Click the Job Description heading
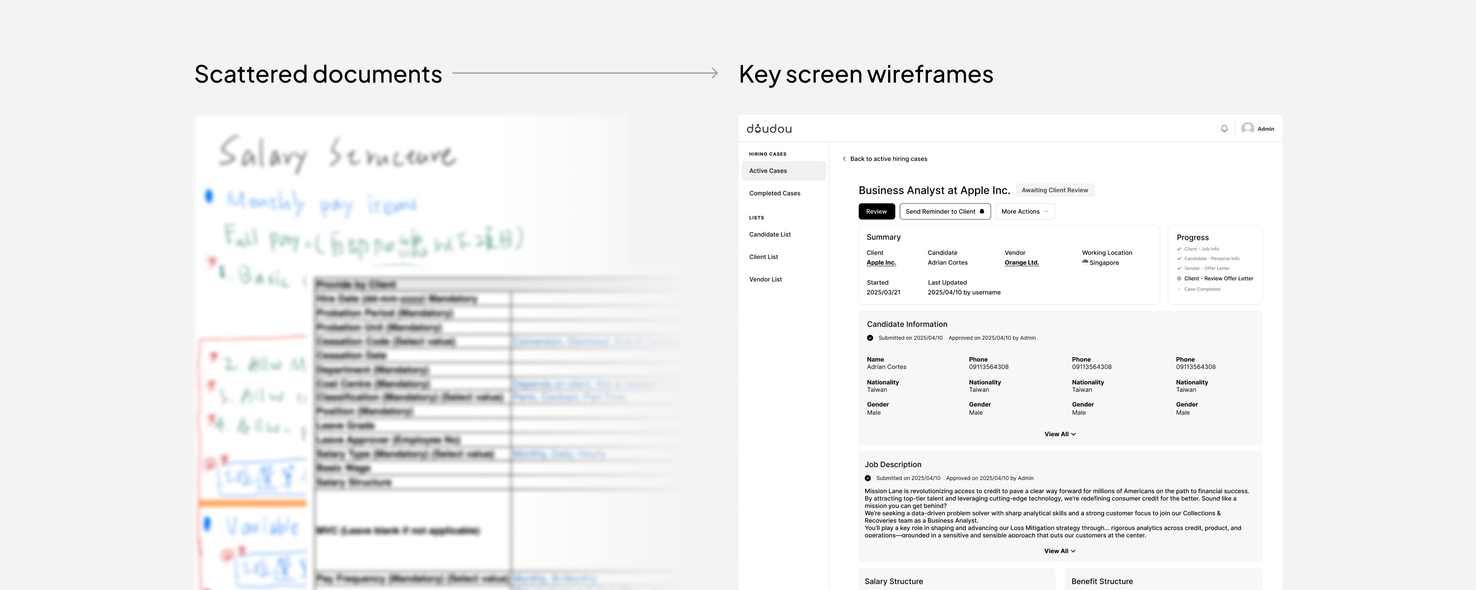Screen dimensions: 1476x590 pos(892,465)
